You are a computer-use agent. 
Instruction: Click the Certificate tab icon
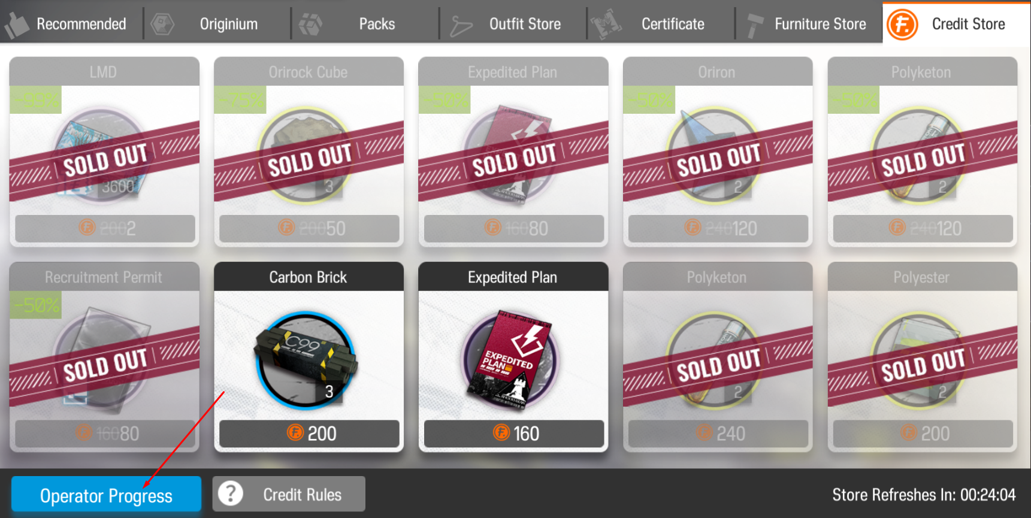606,25
